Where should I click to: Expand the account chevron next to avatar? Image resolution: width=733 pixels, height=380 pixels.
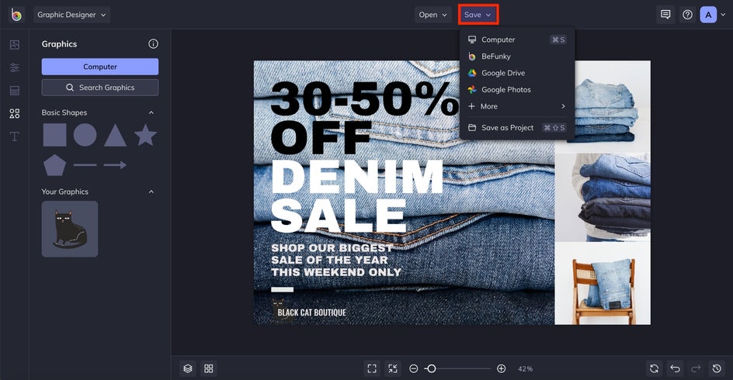723,15
